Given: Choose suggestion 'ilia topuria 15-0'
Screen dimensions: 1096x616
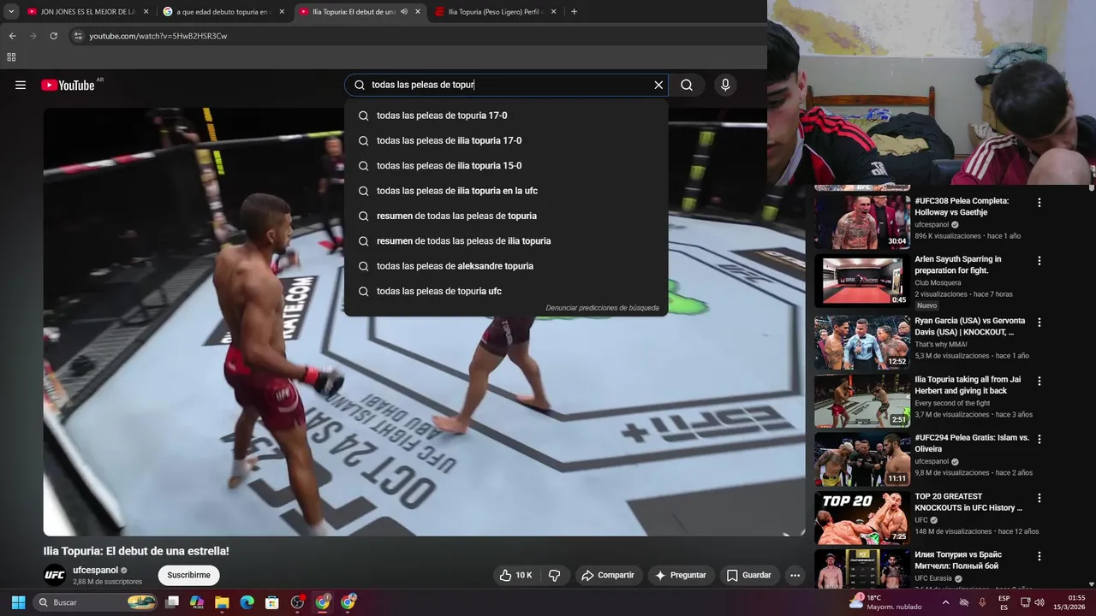Looking at the screenshot, I should click(x=506, y=166).
